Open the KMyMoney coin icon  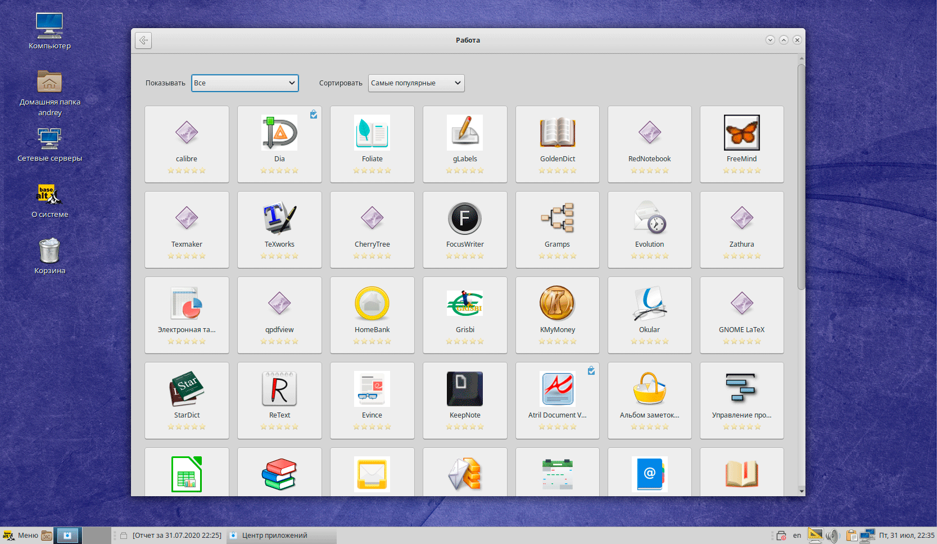(557, 304)
